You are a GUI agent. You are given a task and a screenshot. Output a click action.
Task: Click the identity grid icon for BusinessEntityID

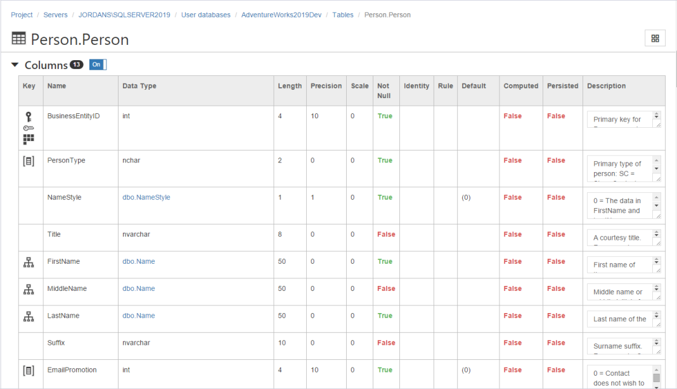(30, 139)
